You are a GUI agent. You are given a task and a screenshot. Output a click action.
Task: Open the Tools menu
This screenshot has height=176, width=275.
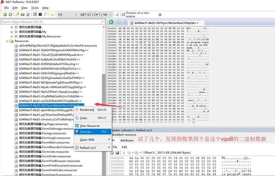35,8
